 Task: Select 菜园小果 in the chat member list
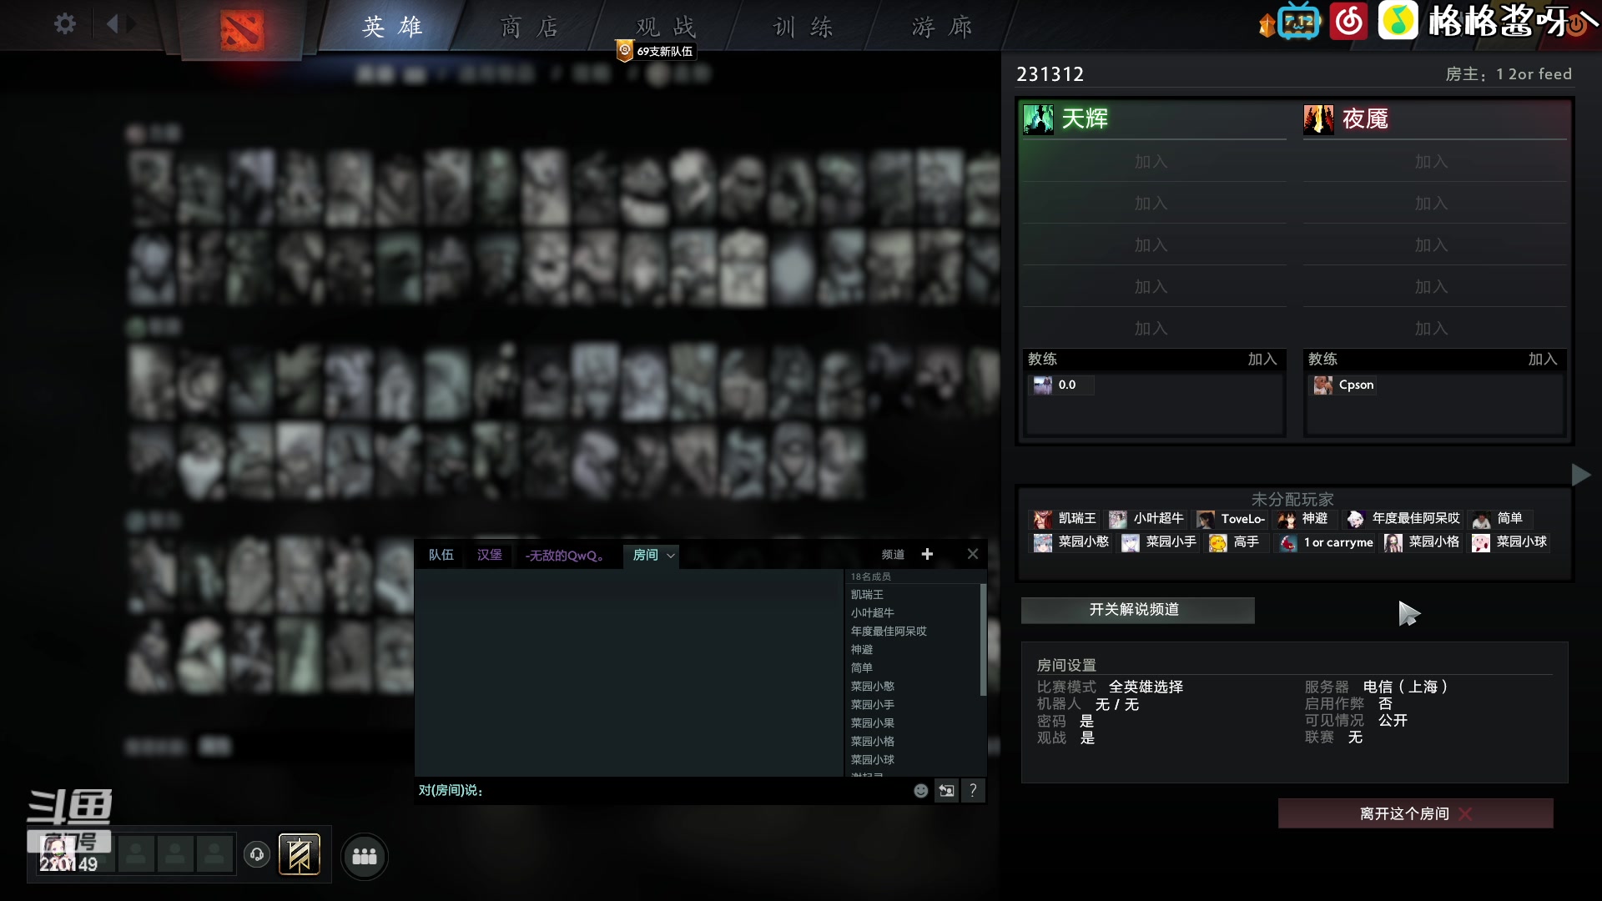873,723
